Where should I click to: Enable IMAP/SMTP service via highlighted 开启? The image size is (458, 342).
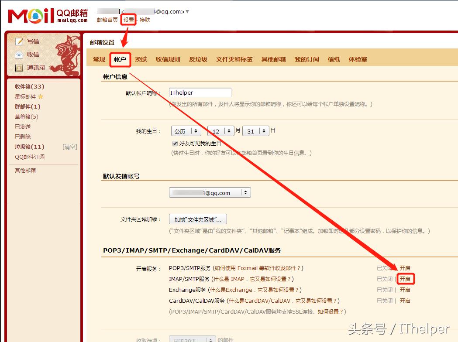[x=405, y=278]
